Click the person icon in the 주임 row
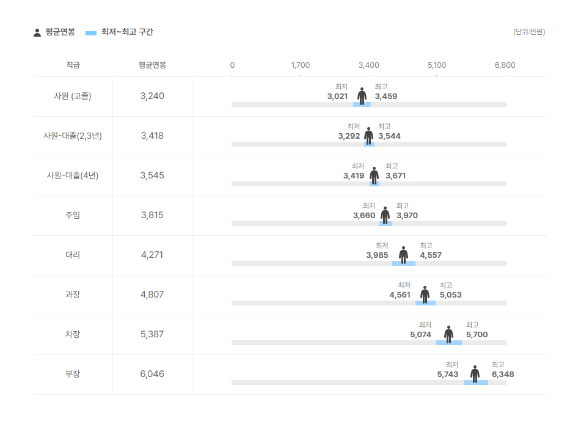 pyautogui.click(x=385, y=215)
